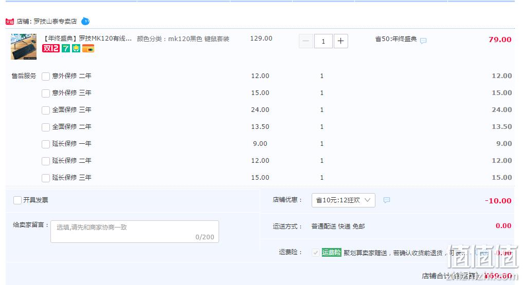
Task: Click 颜色分类 mk120黑色 键鼠套装 text
Action: tap(183, 39)
